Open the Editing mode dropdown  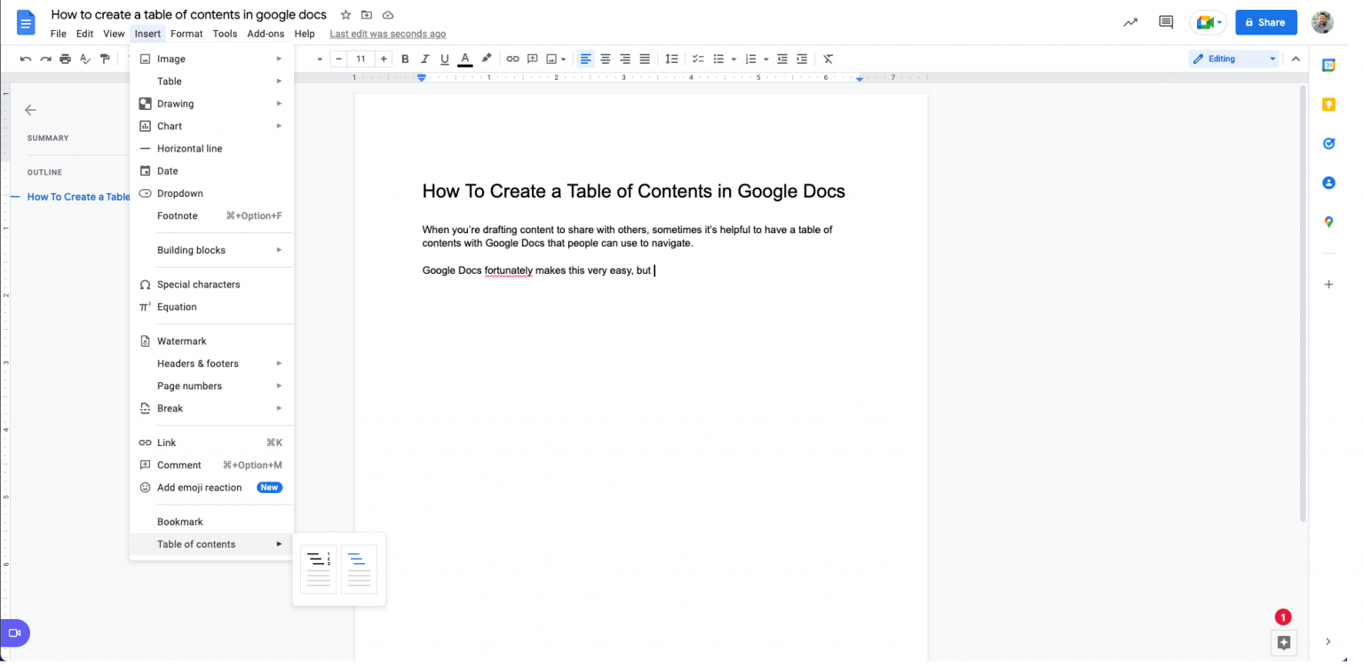click(1233, 59)
